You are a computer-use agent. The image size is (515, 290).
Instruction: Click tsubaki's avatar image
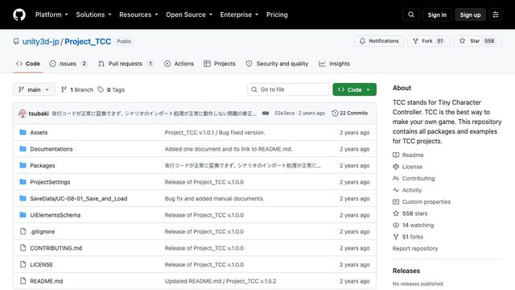click(x=23, y=113)
